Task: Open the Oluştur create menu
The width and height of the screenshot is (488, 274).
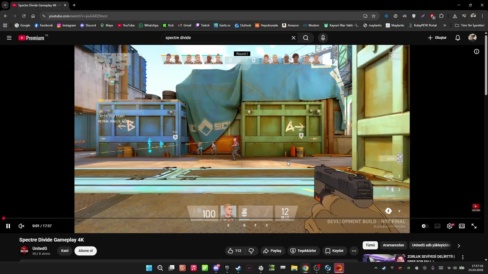Action: coord(437,38)
